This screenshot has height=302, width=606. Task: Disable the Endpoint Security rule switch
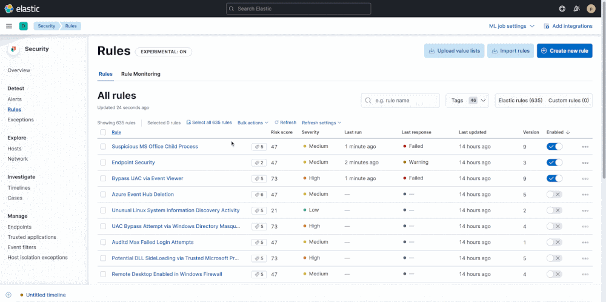[x=554, y=163]
